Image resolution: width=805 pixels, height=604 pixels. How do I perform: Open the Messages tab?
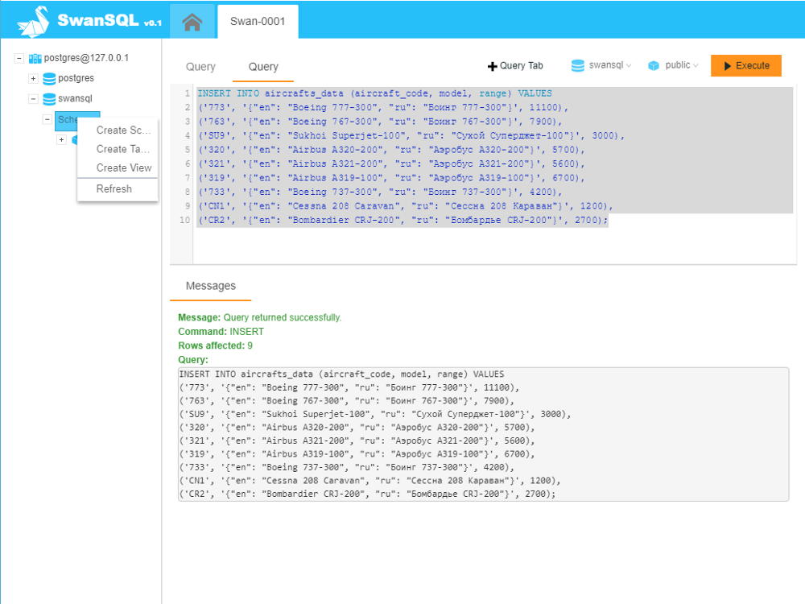(x=210, y=285)
